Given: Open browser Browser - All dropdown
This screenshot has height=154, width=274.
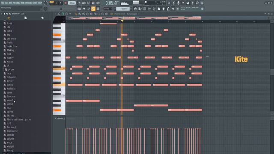Looking at the screenshot, I should coord(18,14).
